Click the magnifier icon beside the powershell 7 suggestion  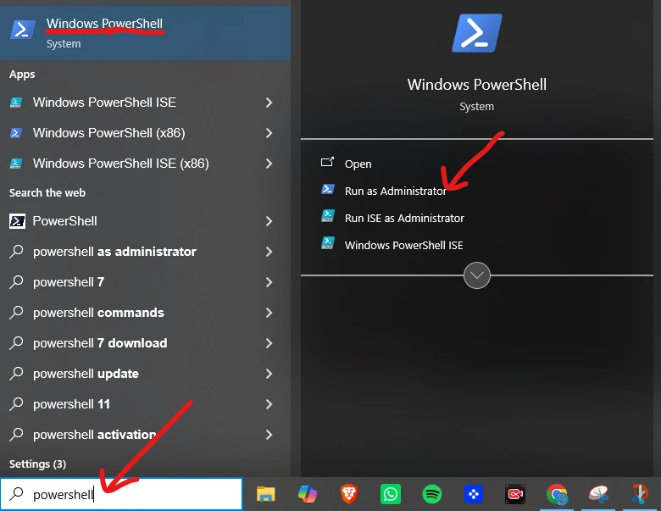pos(16,281)
